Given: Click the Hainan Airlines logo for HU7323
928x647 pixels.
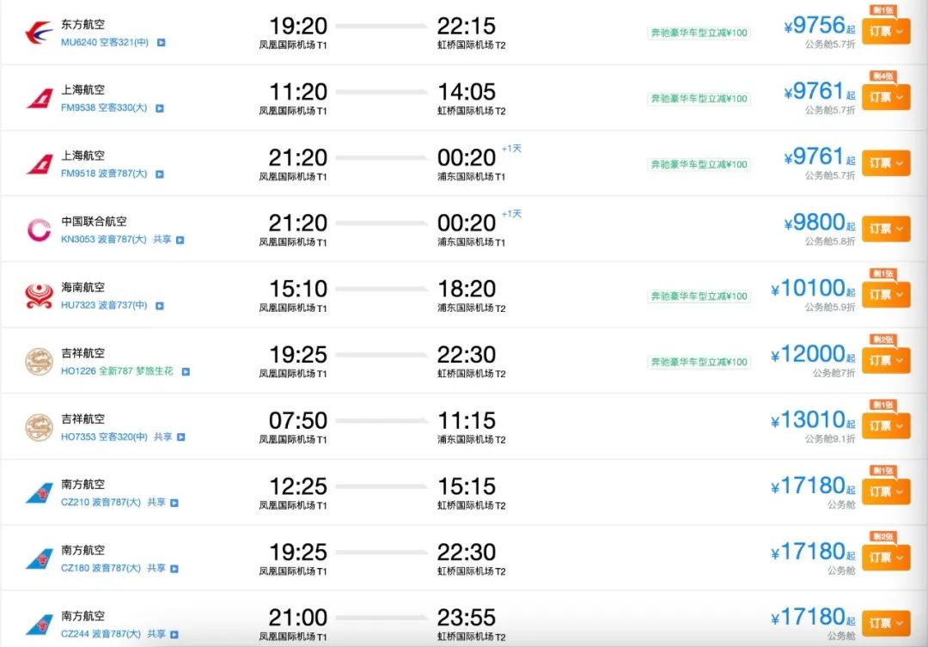Looking at the screenshot, I should point(39,296).
